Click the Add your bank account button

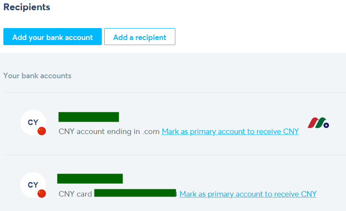(x=52, y=37)
